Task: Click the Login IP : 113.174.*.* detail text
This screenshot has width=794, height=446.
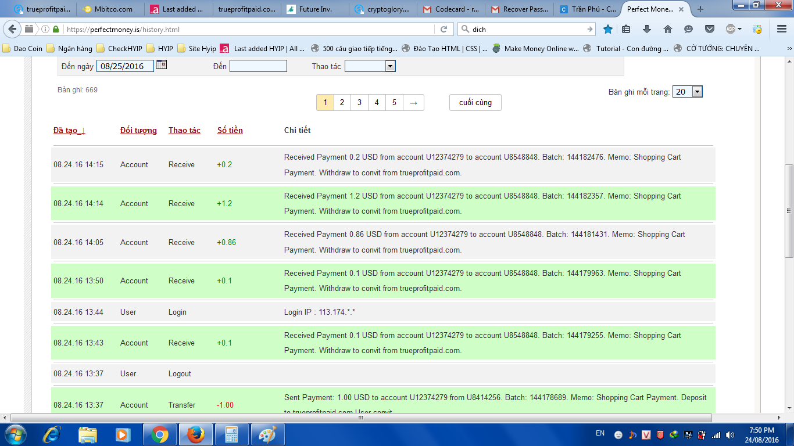Action: tap(320, 312)
